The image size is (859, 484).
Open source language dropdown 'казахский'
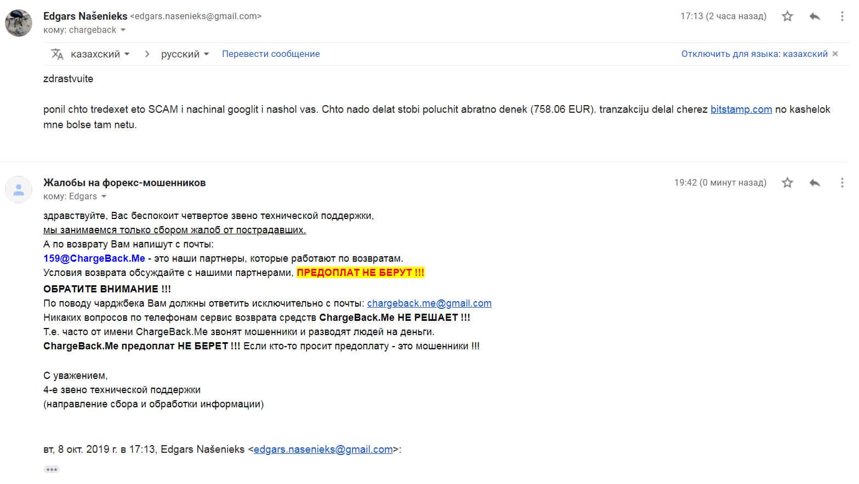point(100,54)
